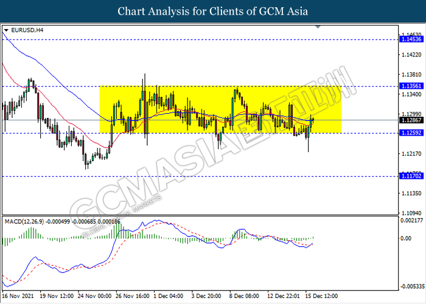This screenshot has width=426, height=304.
Task: Open the EURUSD,H4 symbol dropdown arrow
Action: coord(6,30)
